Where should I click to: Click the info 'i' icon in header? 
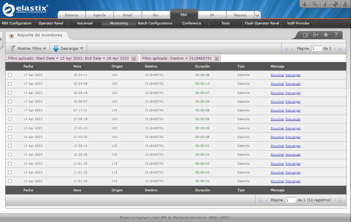(325, 4)
